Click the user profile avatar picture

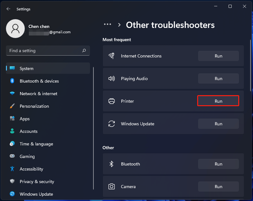pos(15,29)
